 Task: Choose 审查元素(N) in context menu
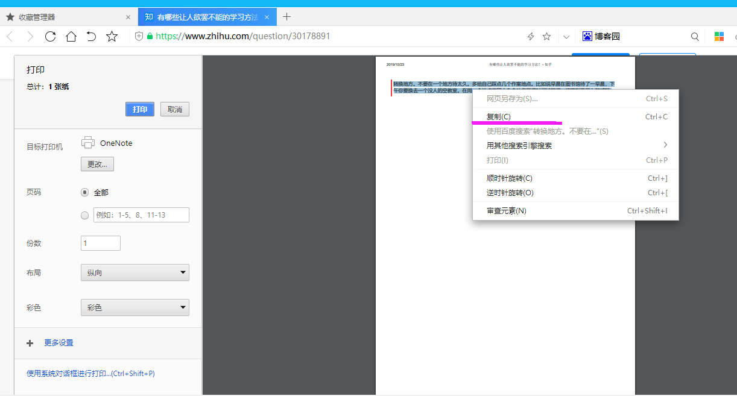coord(575,211)
